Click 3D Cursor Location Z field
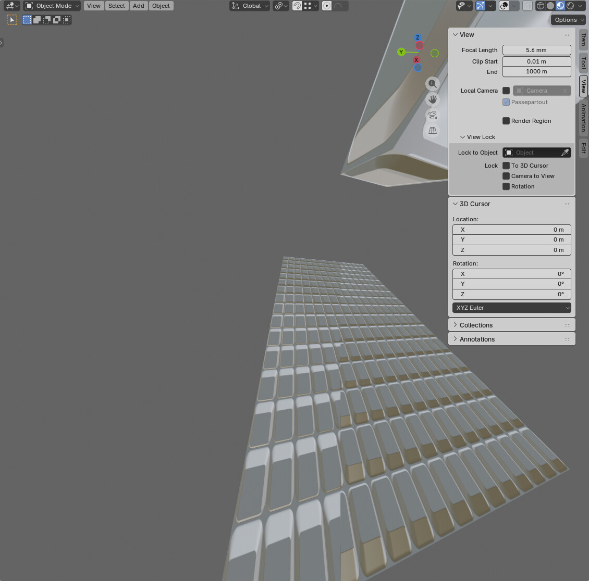Image resolution: width=589 pixels, height=581 pixels. (512, 250)
